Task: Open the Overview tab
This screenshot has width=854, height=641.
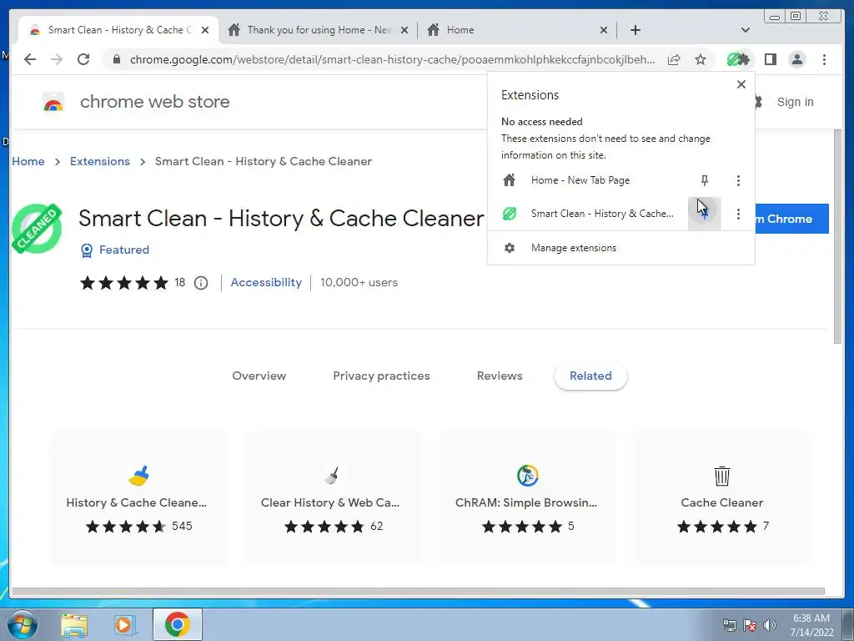Action: [259, 376]
